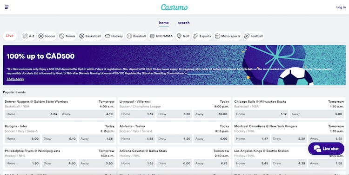349x175 pixels.
Task: Bet Draw 5.10 on Bologna - Inter
Action: coord(60,139)
